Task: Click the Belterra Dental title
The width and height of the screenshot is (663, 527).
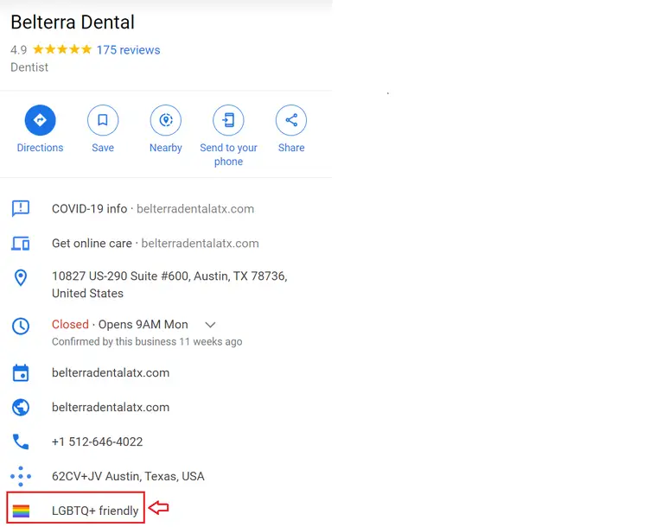Action: point(73,22)
